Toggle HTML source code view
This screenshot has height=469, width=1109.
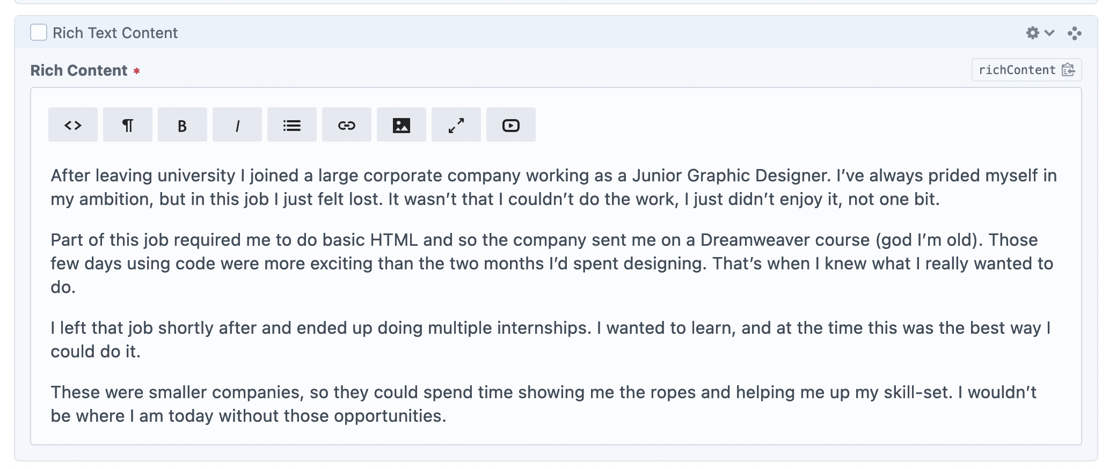[x=73, y=125]
